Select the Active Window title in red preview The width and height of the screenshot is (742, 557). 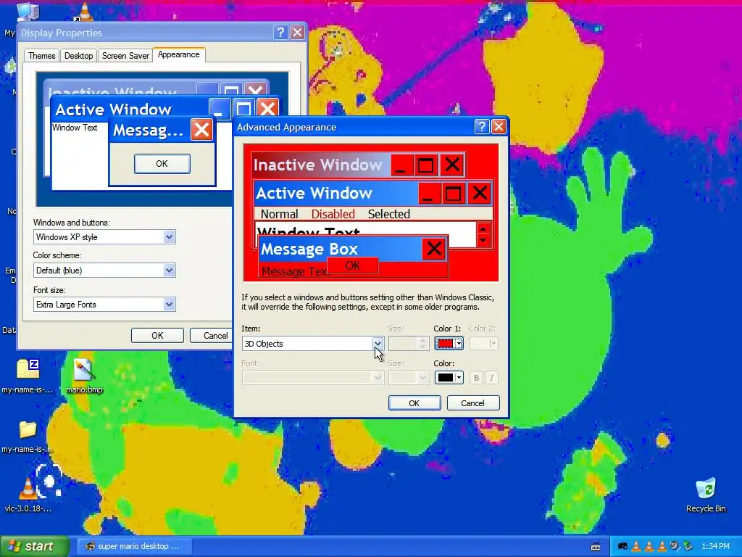pos(314,193)
